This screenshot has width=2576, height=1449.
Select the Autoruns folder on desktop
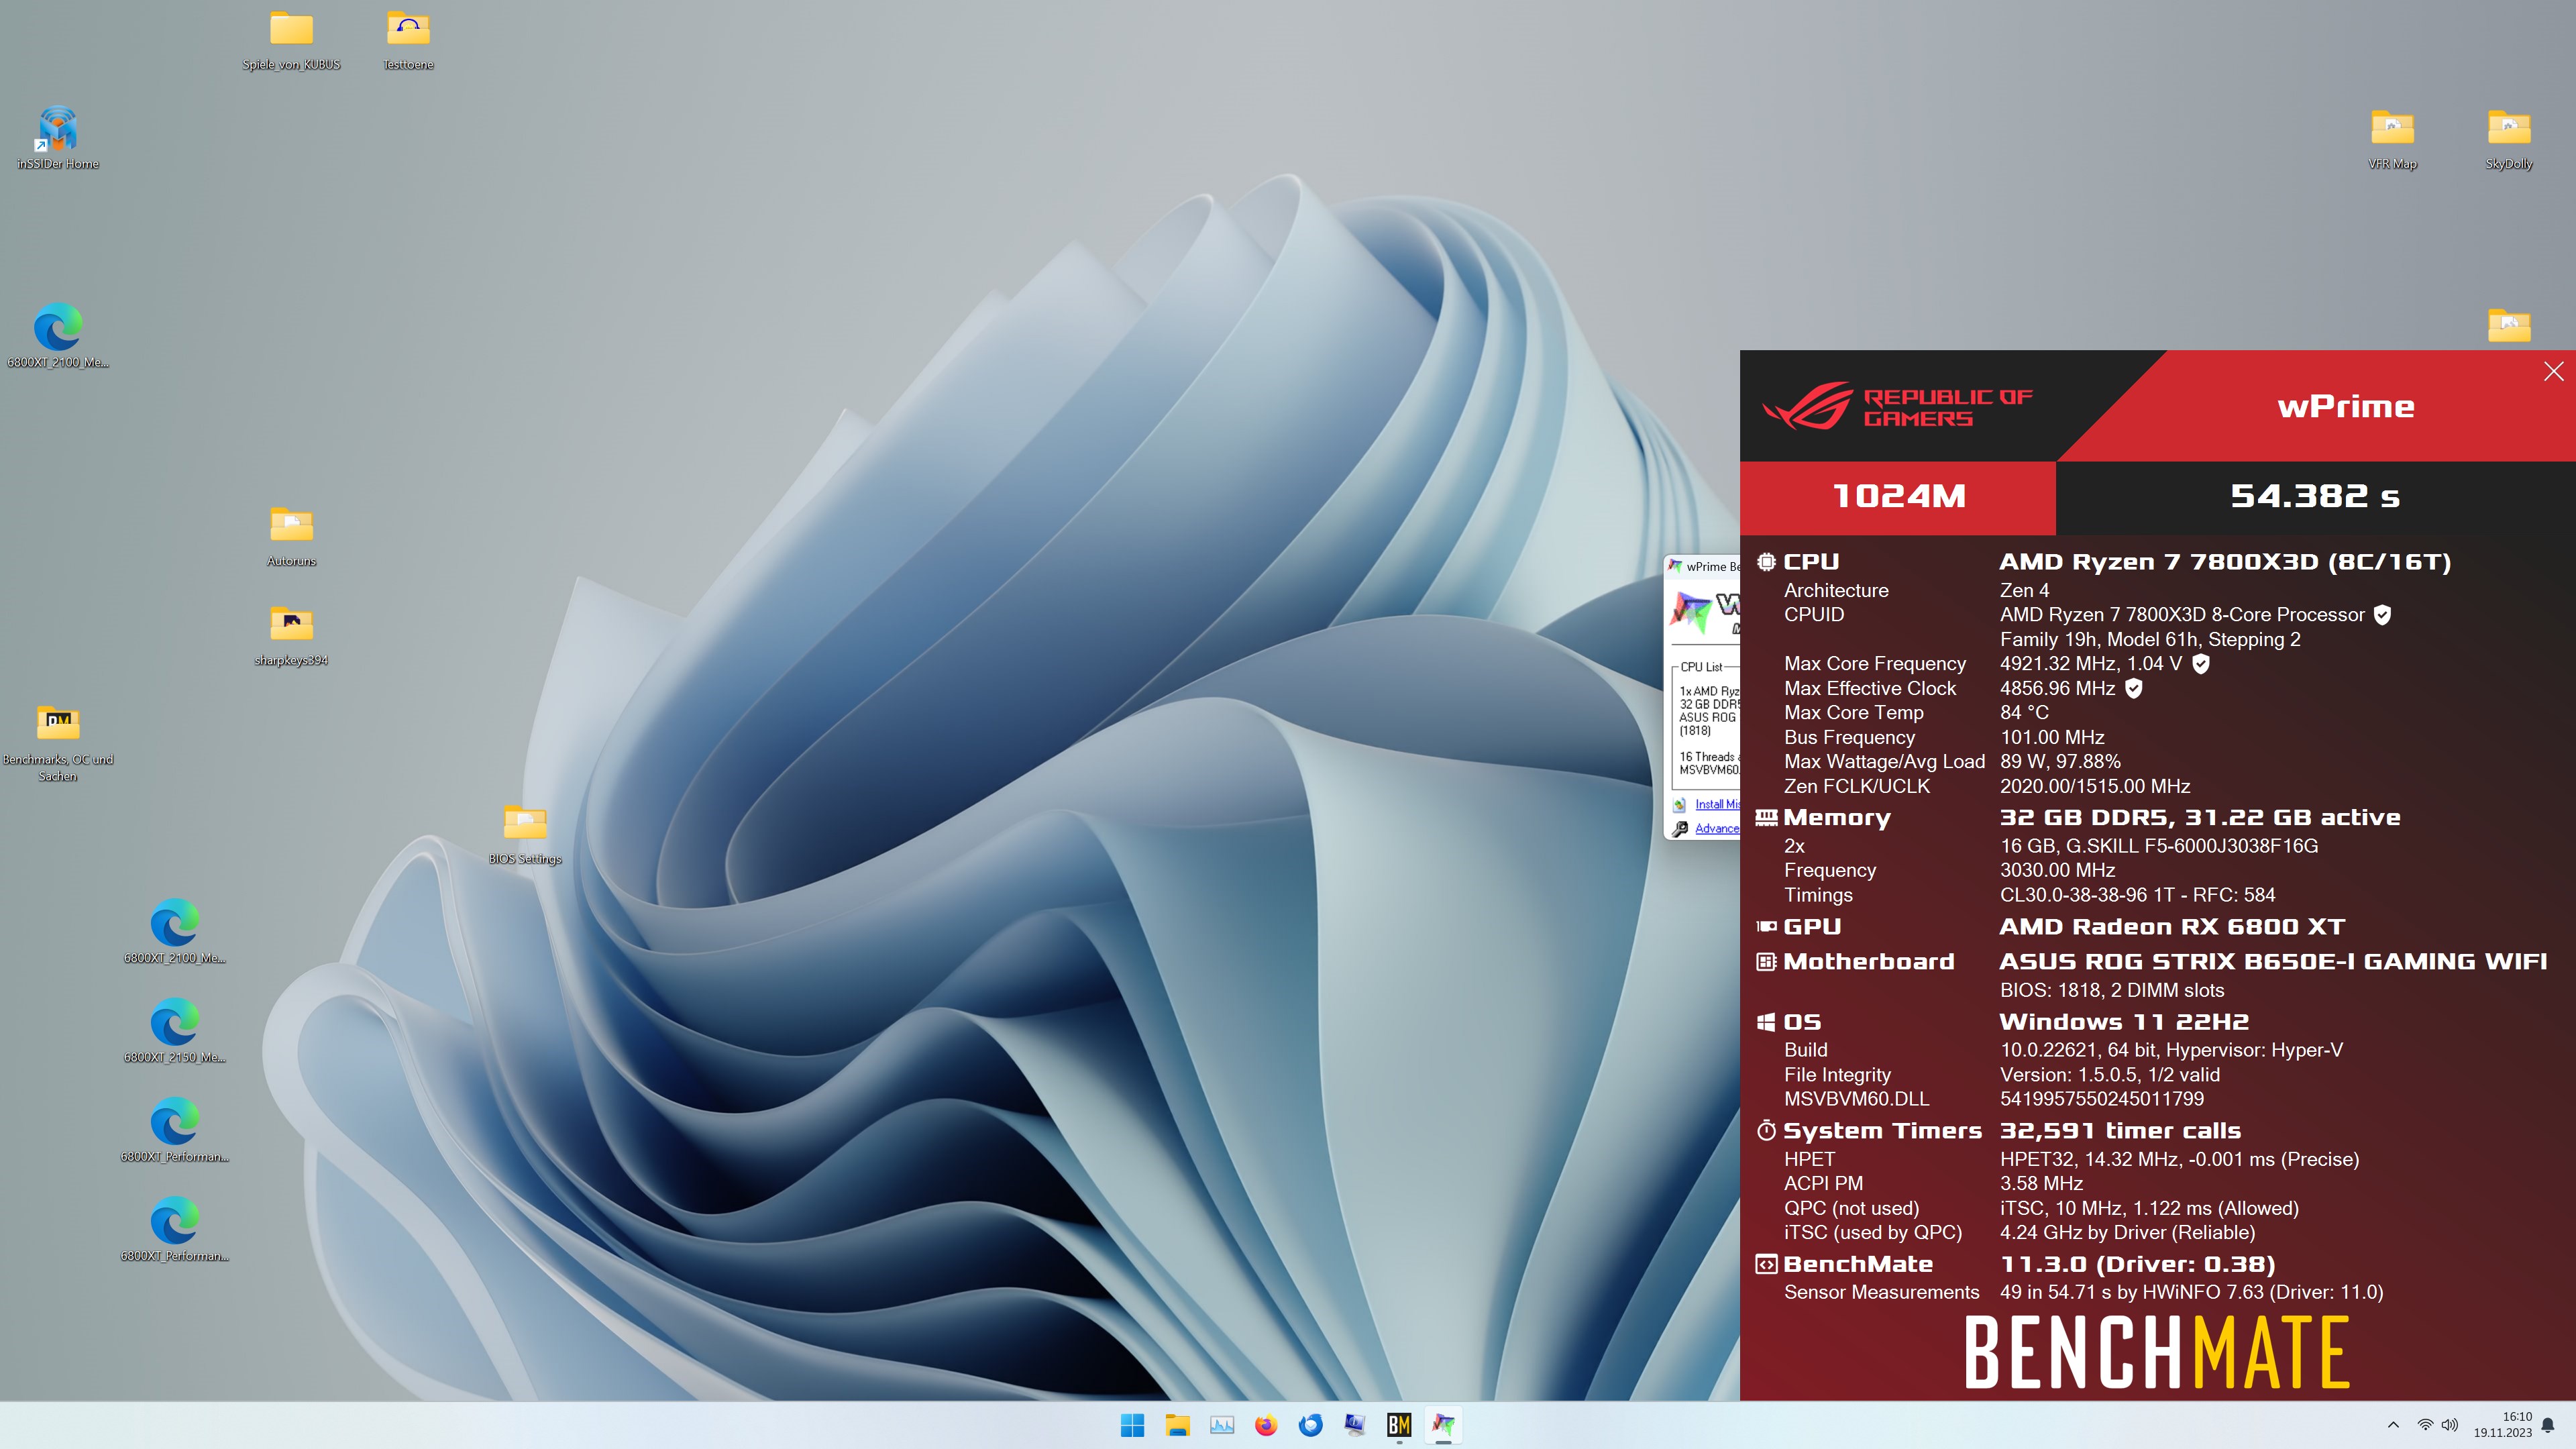click(x=291, y=537)
